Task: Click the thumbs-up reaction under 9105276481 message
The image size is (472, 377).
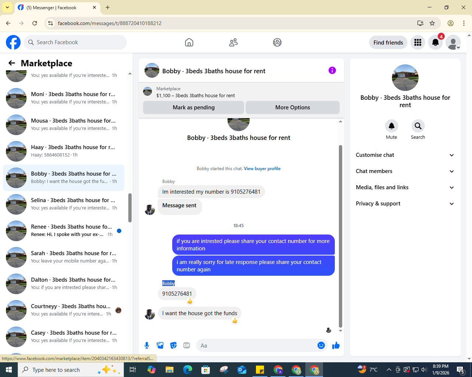Action: [190, 301]
